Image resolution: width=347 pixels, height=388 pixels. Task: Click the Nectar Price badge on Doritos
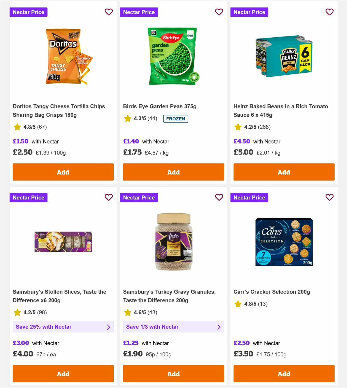[x=28, y=12]
